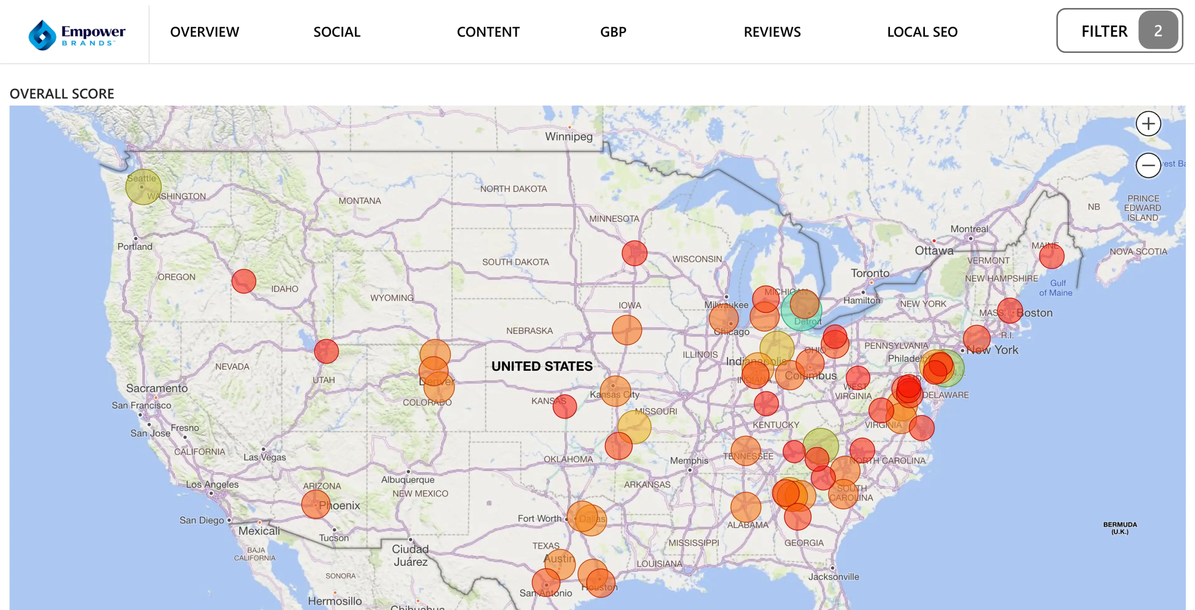Zoom out the map with minus icon
This screenshot has height=610, width=1195.
pyautogui.click(x=1148, y=165)
